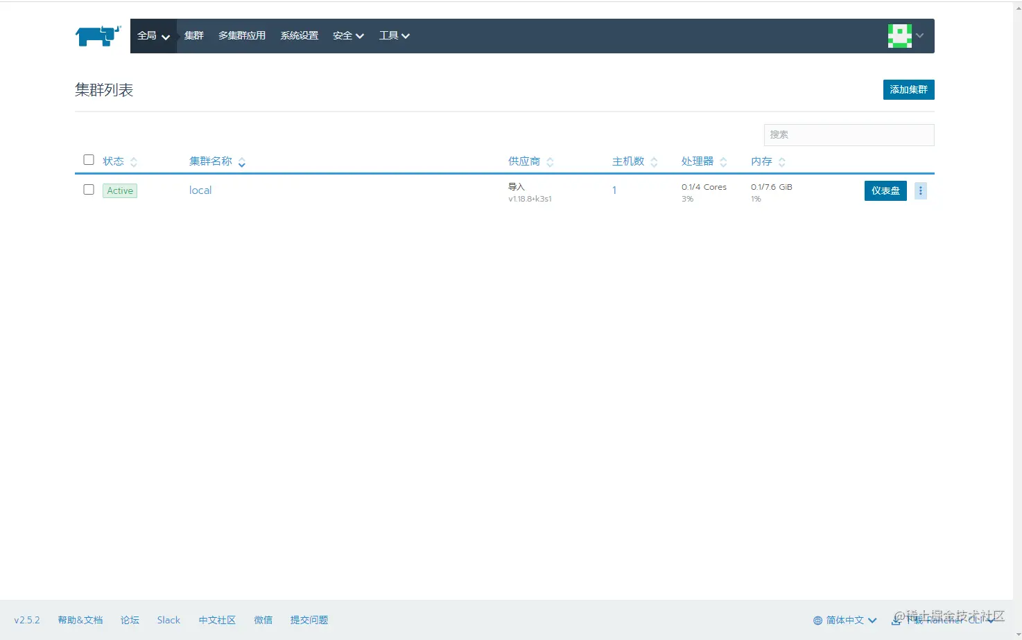Open the 集群 menu item
Screen dimensions: 1022x640
coord(193,35)
